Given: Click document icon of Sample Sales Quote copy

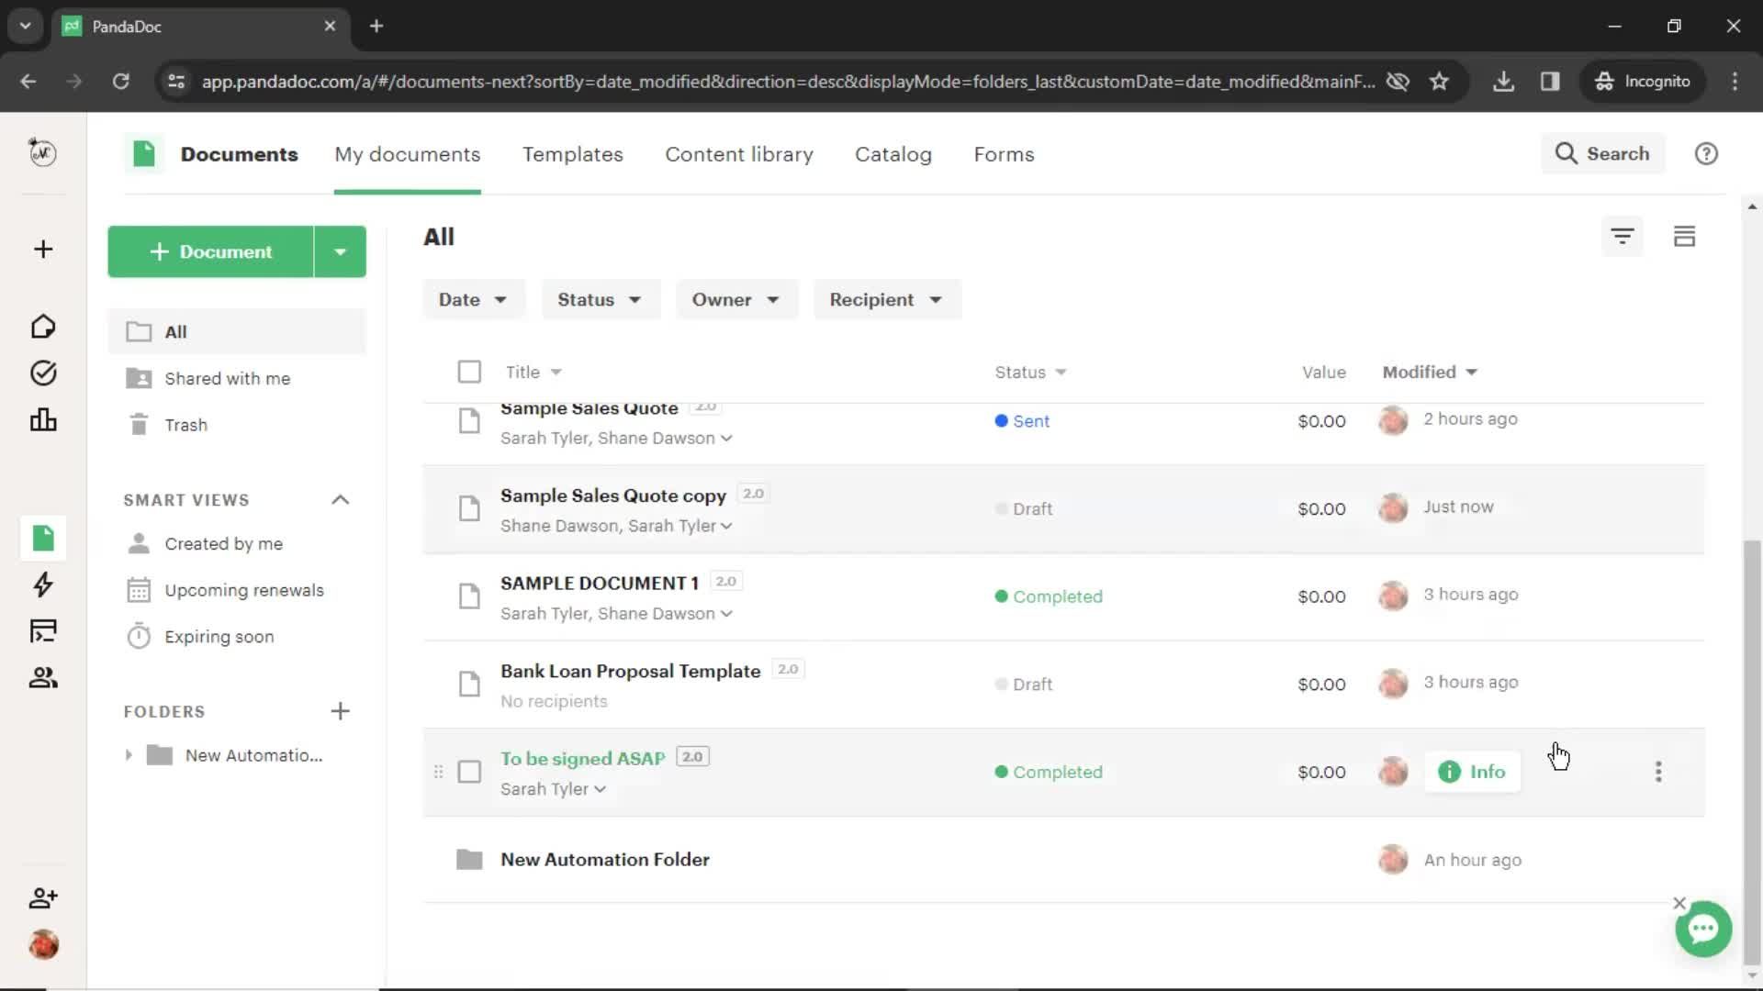Looking at the screenshot, I should (469, 508).
